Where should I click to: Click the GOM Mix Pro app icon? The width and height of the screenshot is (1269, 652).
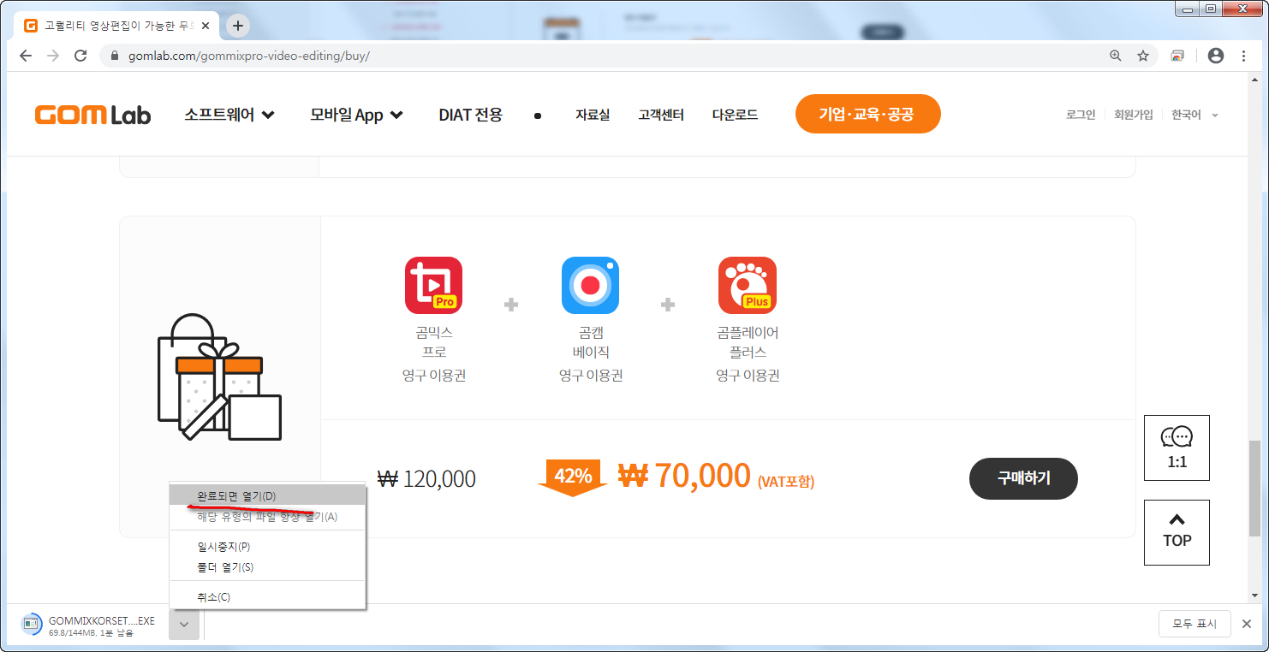pyautogui.click(x=434, y=286)
